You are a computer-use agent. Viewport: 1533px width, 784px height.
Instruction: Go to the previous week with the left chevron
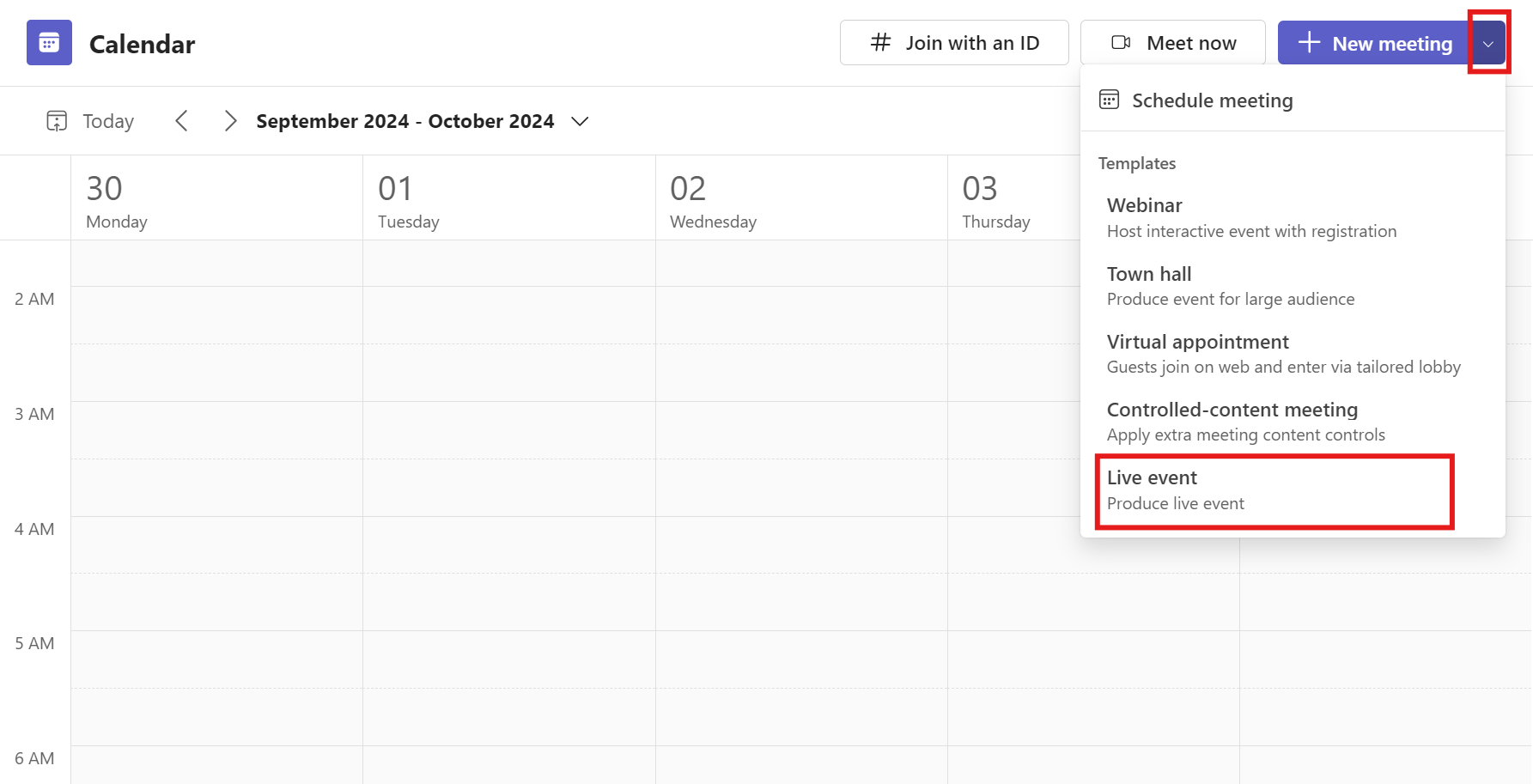(x=181, y=121)
